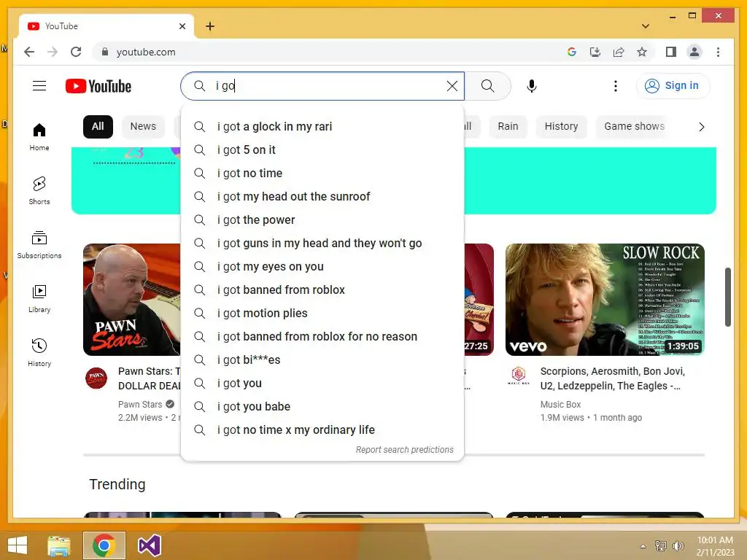Start voice search with the microphone
Viewport: 747px width, 560px height.
532,86
